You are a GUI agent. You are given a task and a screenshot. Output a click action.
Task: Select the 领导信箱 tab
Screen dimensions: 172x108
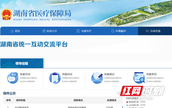pos(22,63)
